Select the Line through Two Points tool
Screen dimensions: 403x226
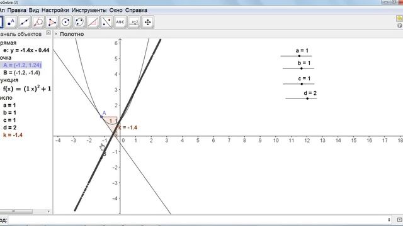point(25,22)
